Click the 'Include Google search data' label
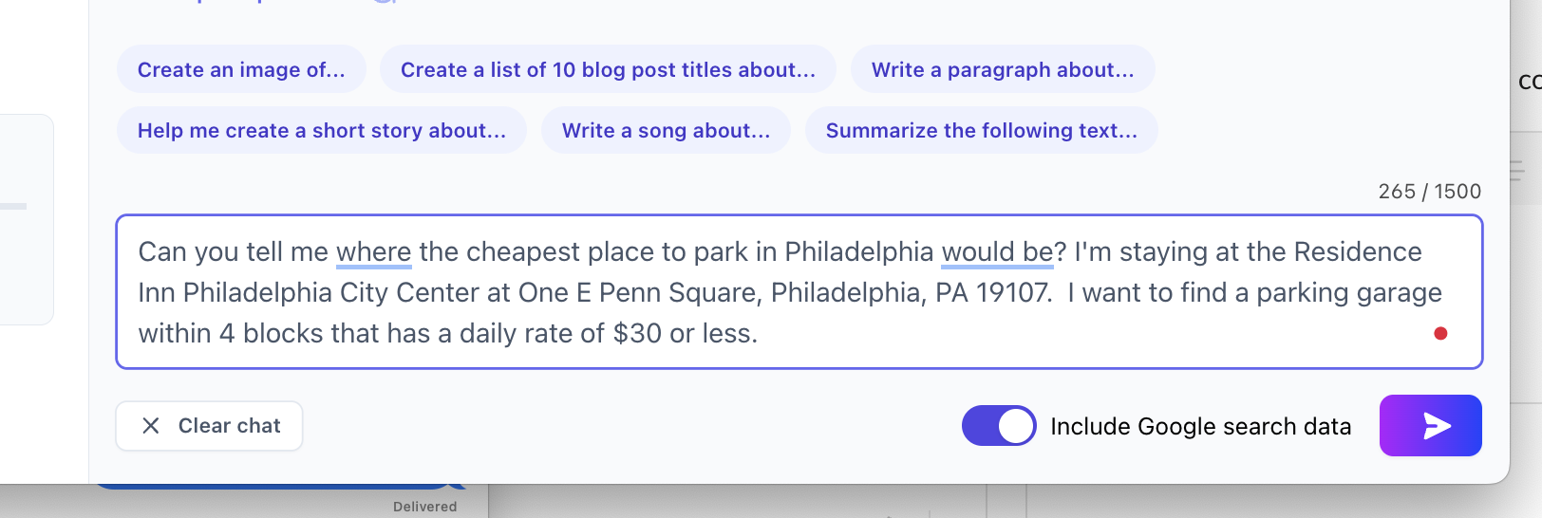Viewport: 1542px width, 518px height. [1200, 427]
